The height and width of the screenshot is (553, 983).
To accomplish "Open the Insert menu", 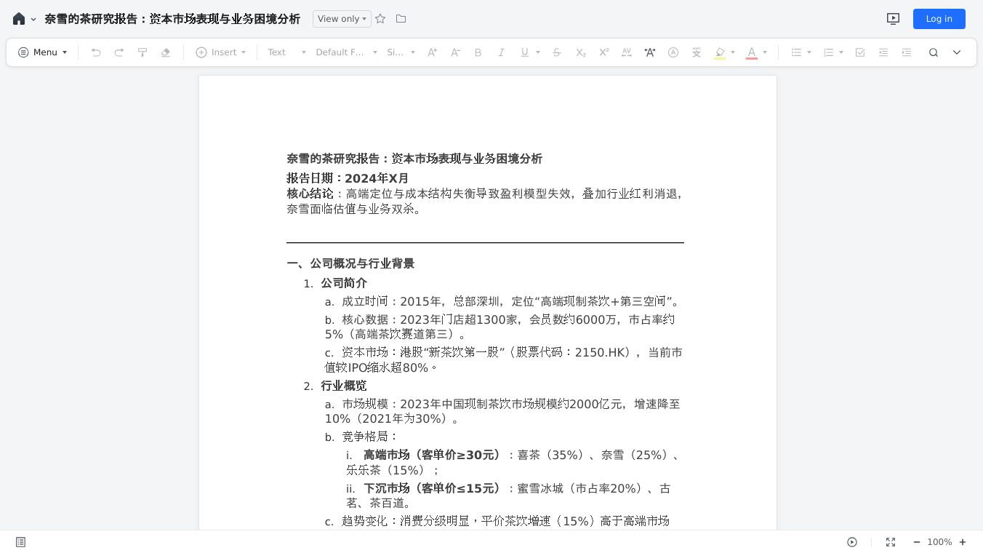I will [x=221, y=52].
